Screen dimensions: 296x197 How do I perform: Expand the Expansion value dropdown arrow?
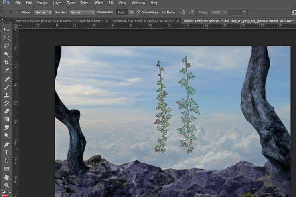[131, 12]
